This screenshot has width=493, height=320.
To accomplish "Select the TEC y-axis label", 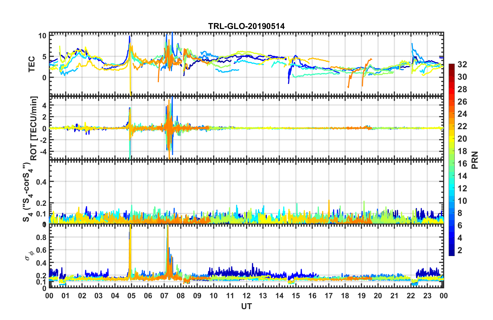I will 32,64.
